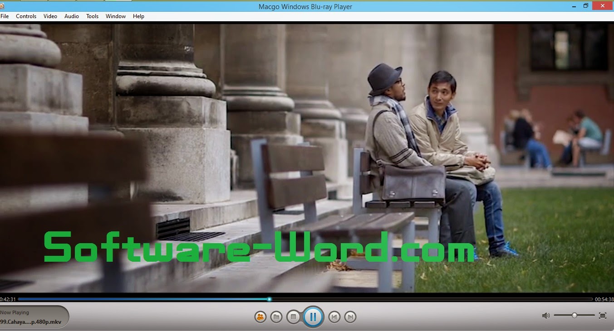This screenshot has height=331, width=614.
Task: Open the Controls menu
Action: coord(26,16)
